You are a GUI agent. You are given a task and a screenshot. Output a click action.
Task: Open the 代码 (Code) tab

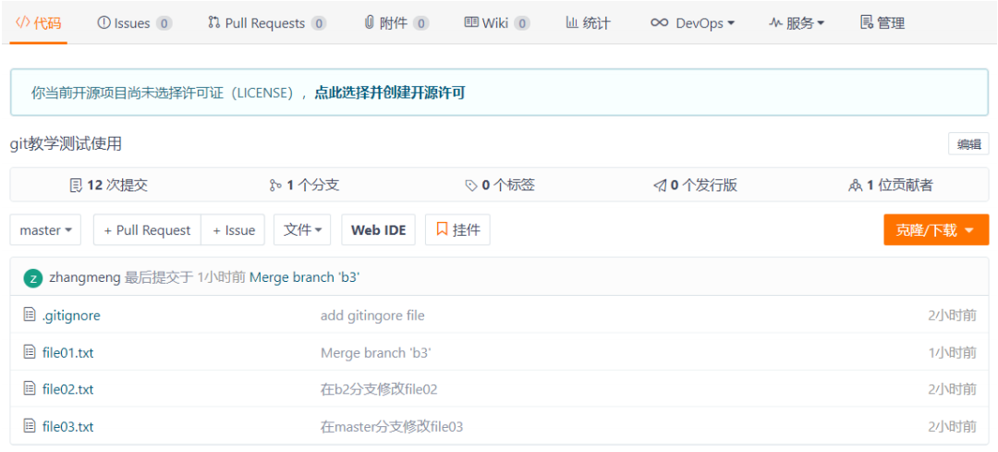click(38, 23)
